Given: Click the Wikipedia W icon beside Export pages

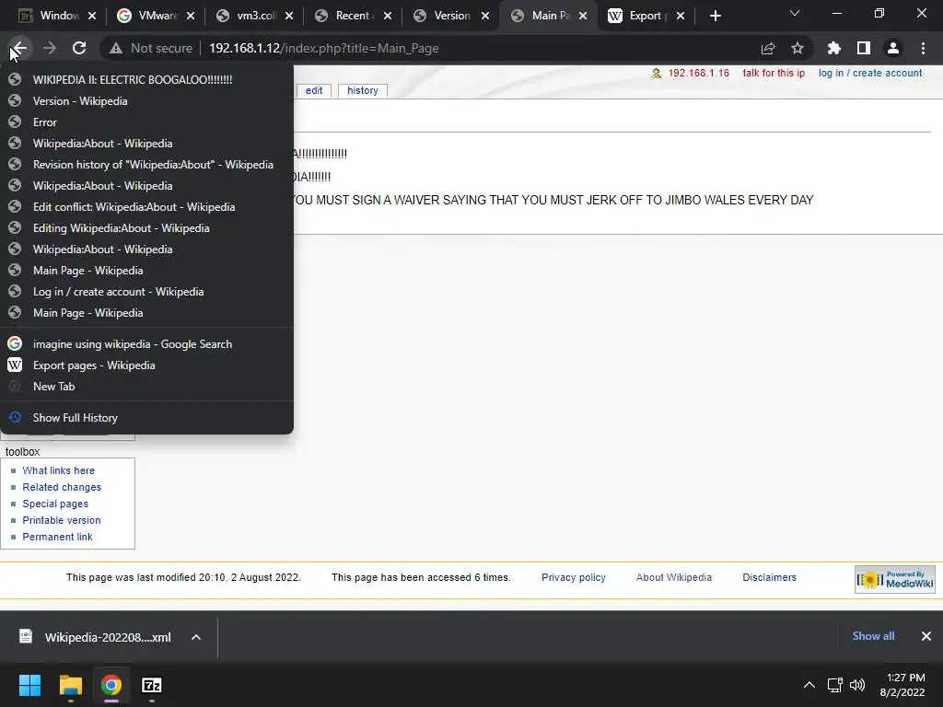Looking at the screenshot, I should pos(15,365).
